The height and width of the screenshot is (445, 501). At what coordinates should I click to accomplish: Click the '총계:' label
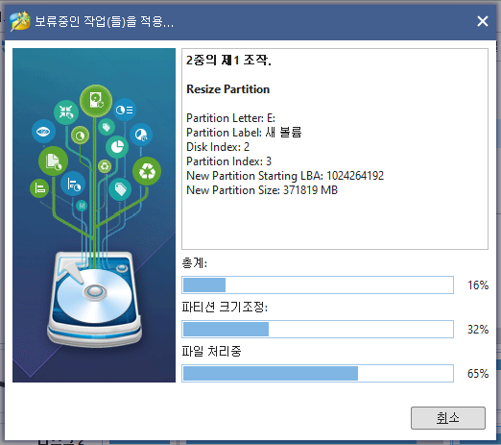point(195,263)
